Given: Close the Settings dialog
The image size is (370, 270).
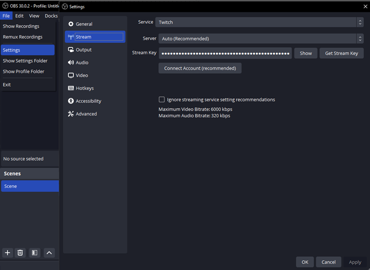Looking at the screenshot, I should [365, 7].
